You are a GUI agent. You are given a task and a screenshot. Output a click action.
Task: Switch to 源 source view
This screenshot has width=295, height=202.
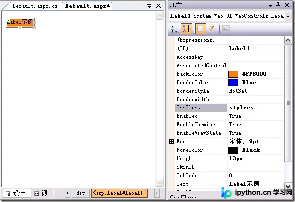pos(41,193)
